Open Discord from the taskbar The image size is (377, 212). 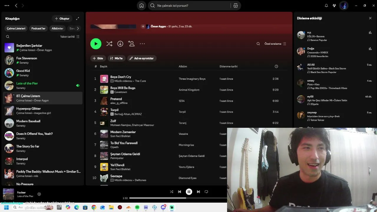point(163,207)
